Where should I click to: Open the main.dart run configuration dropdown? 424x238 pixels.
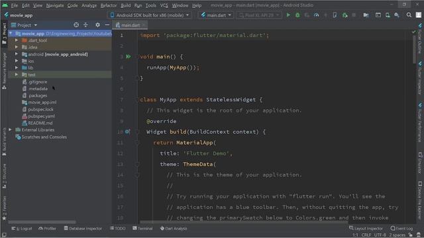(217, 15)
